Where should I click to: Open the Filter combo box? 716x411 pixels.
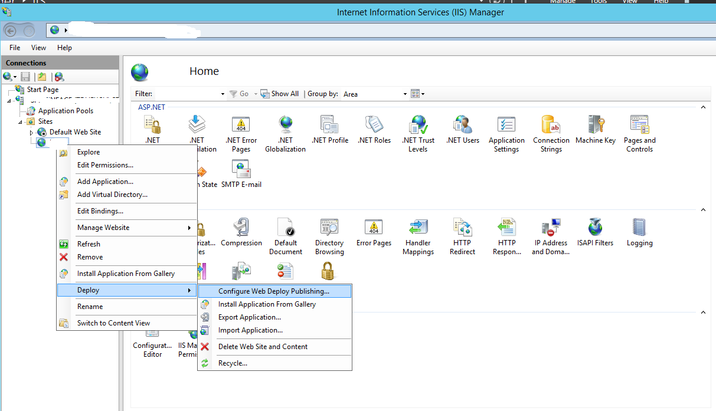(190, 94)
